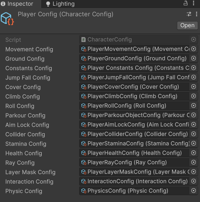The height and width of the screenshot is (202, 200).
Task: Open object picker for Roll Config
Action: pyautogui.click(x=194, y=106)
